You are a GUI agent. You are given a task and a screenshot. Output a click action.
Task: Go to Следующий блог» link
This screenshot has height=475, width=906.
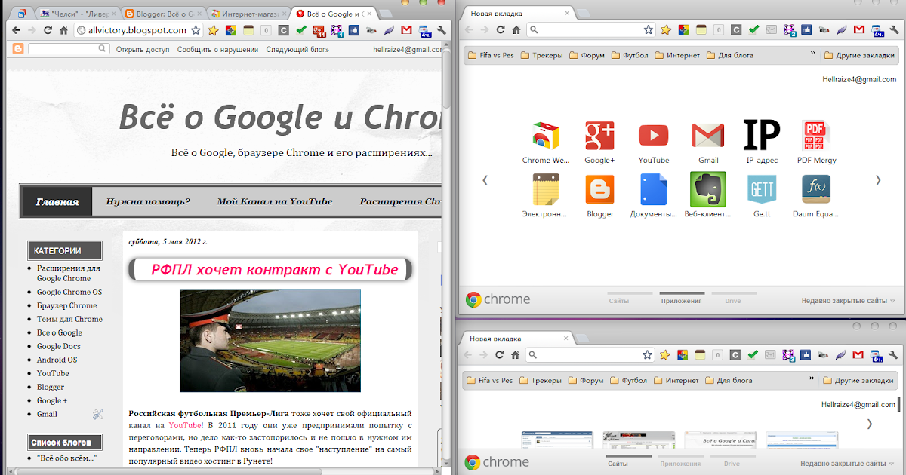(x=297, y=49)
